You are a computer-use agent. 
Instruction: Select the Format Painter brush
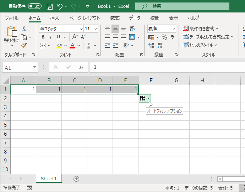click(x=24, y=46)
